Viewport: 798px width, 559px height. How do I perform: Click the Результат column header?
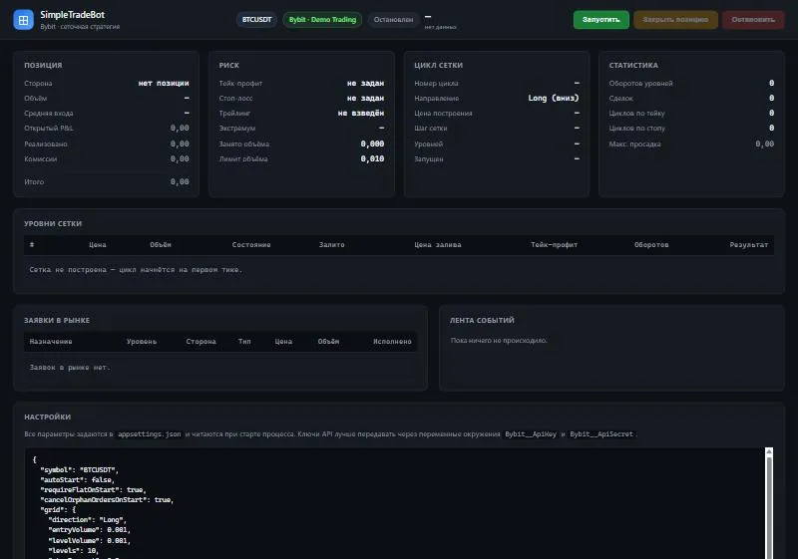(749, 244)
